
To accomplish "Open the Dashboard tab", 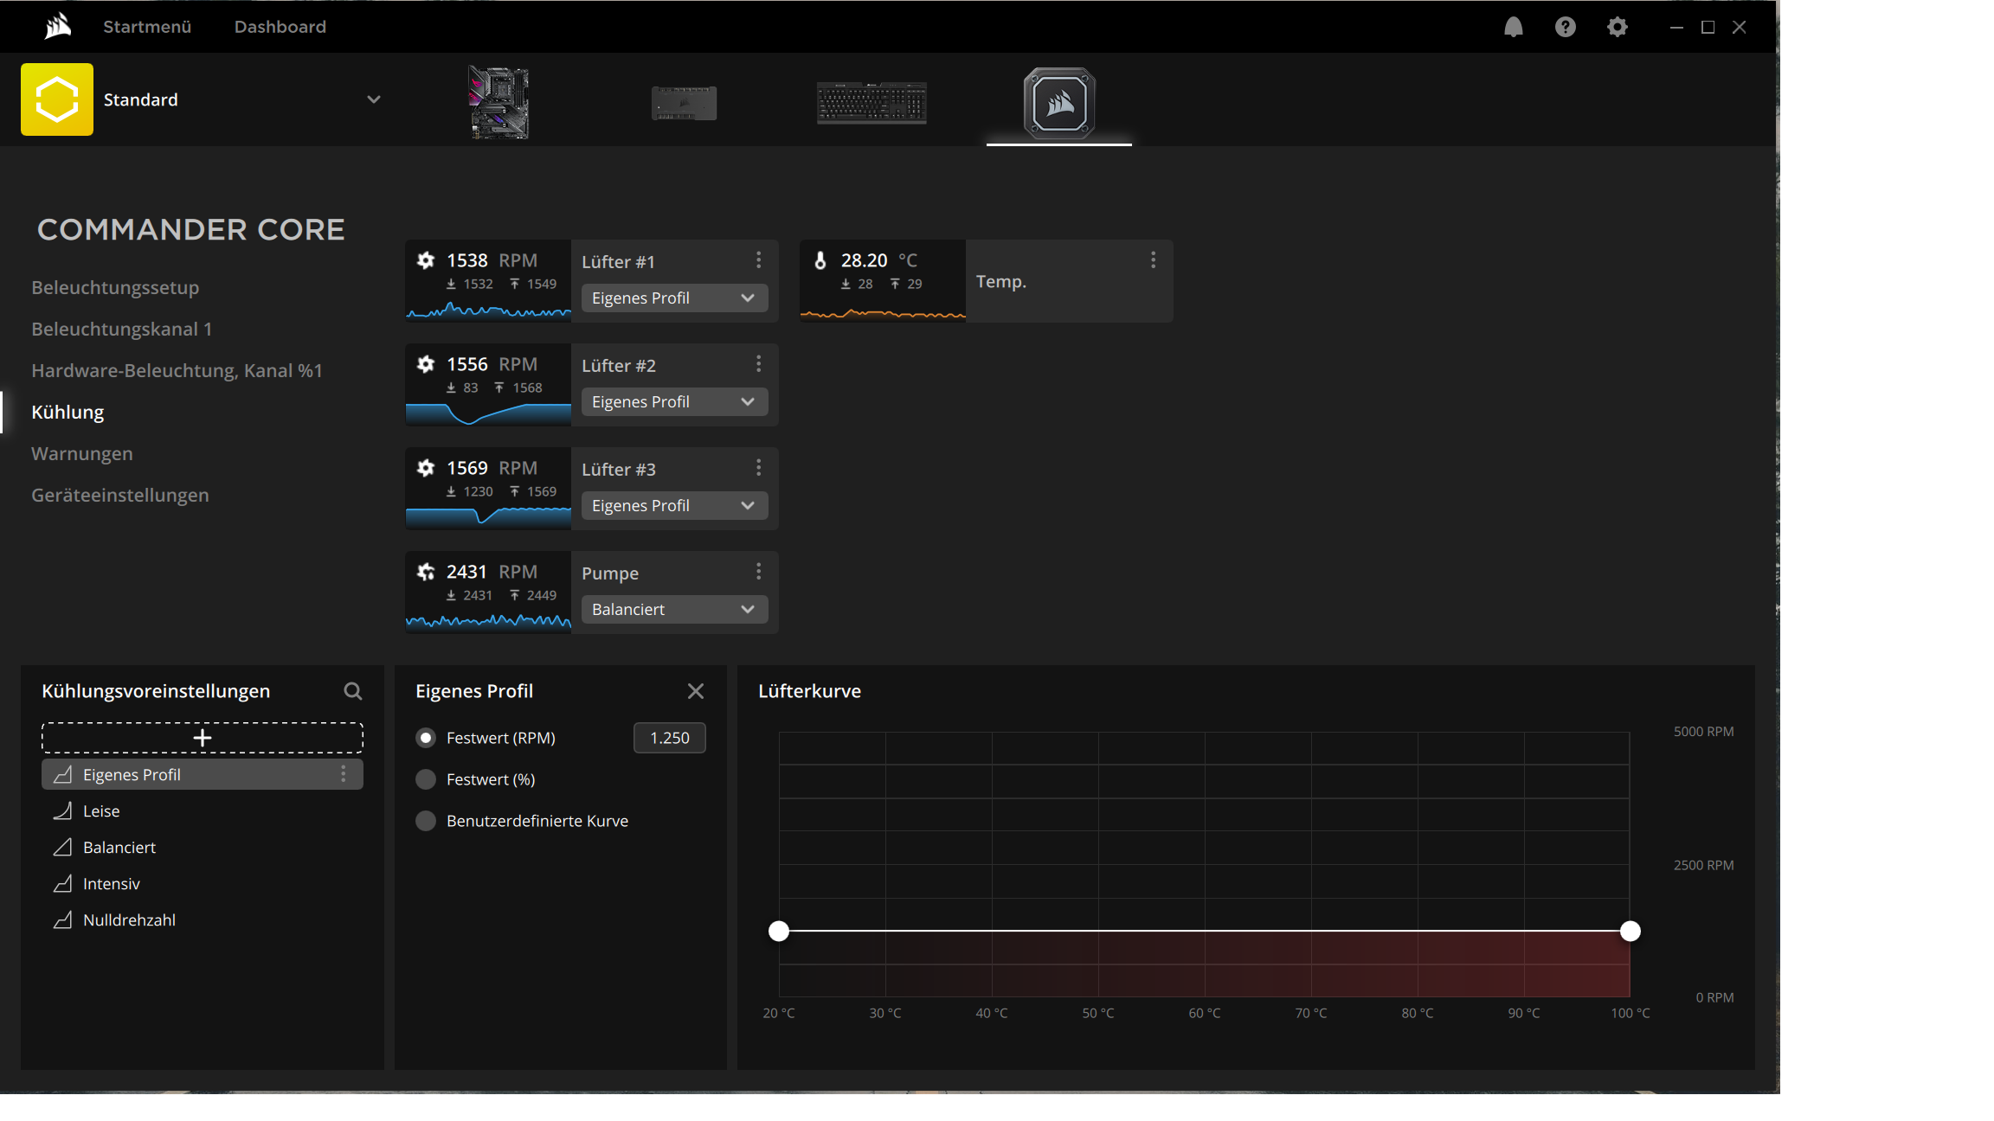I will (x=280, y=27).
